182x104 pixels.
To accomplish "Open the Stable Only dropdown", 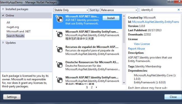I will pyautogui.click(x=71, y=10).
